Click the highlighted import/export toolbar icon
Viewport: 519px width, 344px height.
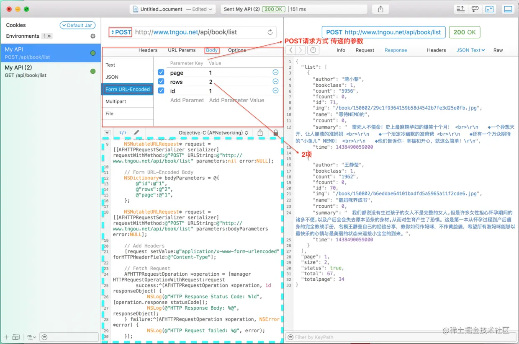pyautogui.click(x=489, y=9)
